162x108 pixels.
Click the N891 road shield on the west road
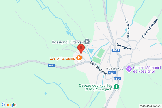pyautogui.click(x=52, y=65)
